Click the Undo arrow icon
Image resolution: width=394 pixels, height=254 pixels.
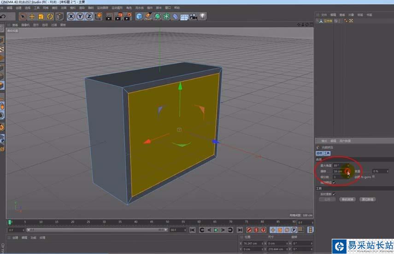click(x=3, y=17)
